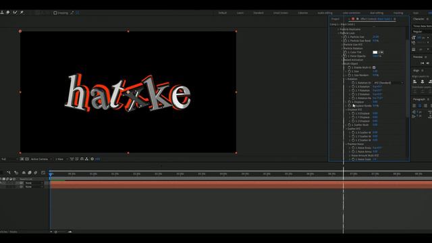The width and height of the screenshot is (432, 243).
Task: Toggle stopwatch for 1. Particle Size Rand
Action: click(x=345, y=40)
